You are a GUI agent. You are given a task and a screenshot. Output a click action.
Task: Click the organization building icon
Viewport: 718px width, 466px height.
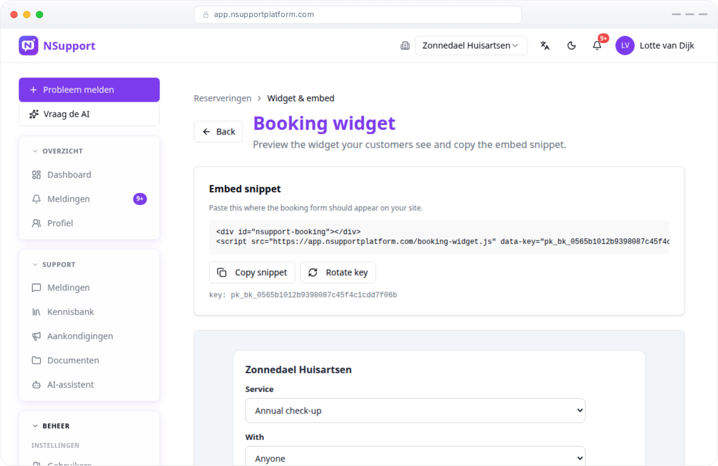coord(405,46)
